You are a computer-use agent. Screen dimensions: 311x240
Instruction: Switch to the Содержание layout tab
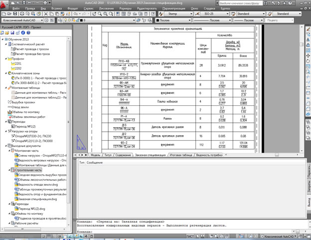pos(123,155)
